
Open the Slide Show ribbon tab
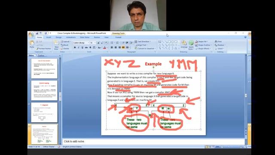[x=85, y=37]
